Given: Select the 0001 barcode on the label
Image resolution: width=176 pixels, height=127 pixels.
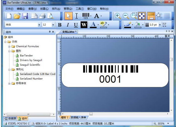Looking at the screenshot, I should click(x=110, y=74).
